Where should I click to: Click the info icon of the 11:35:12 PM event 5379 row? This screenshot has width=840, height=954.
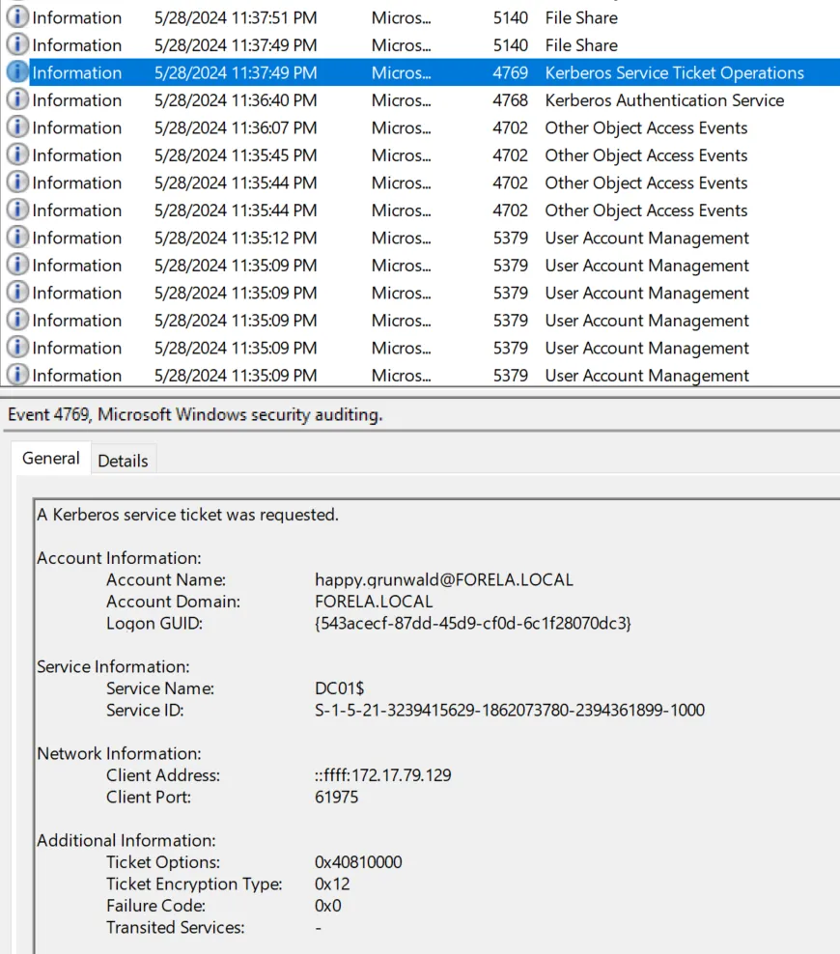click(17, 238)
